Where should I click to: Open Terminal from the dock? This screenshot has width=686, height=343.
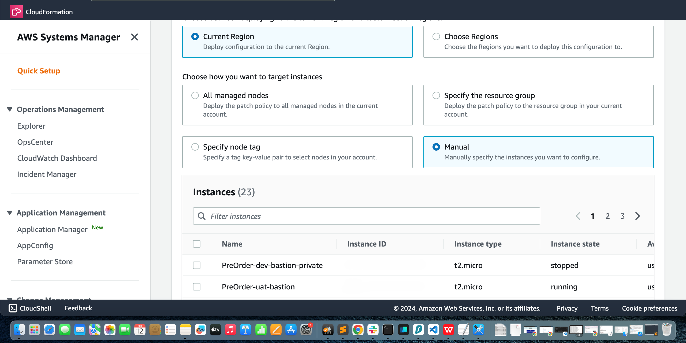388,330
